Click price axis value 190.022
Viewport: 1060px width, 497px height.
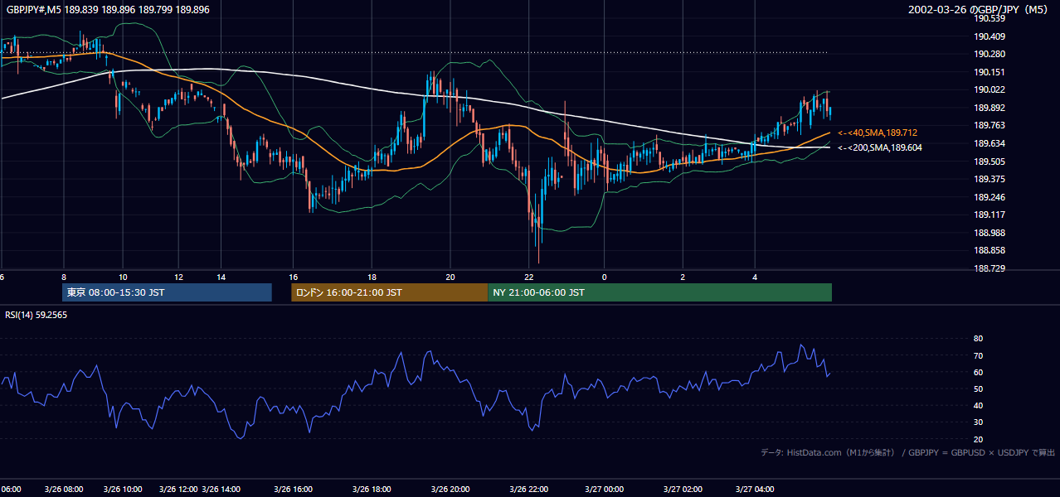pyautogui.click(x=990, y=90)
